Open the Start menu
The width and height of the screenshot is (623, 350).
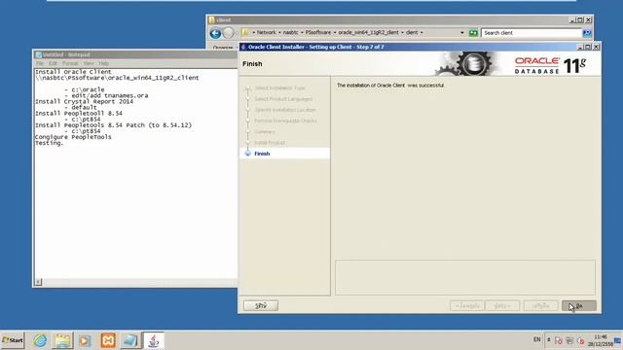13,340
